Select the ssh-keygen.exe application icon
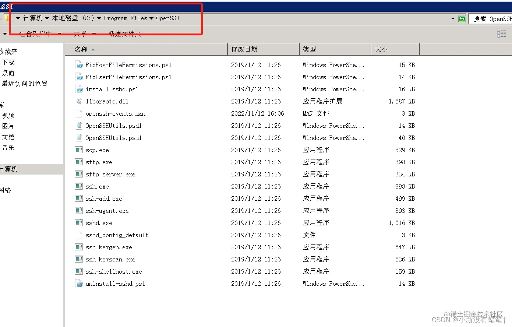Image resolution: width=512 pixels, height=327 pixels. point(79,247)
